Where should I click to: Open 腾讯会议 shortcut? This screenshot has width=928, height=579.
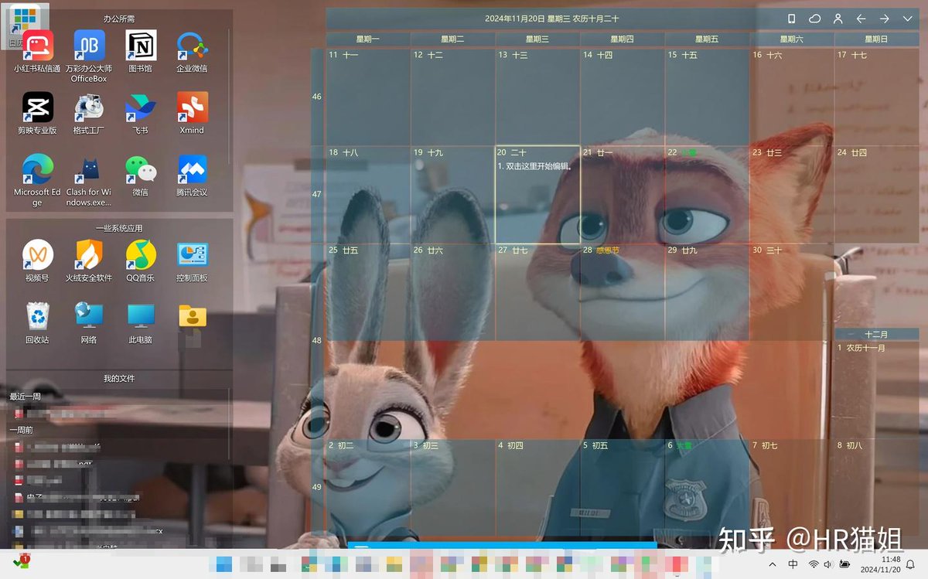tap(192, 175)
